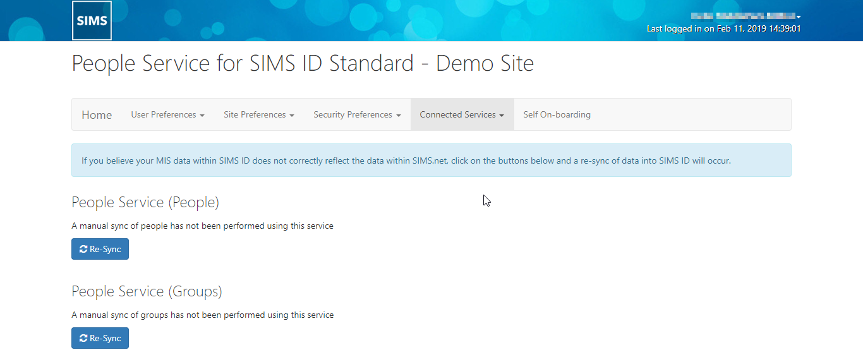Click the People Service (Groups) heading
Viewport: 863px width, 357px height.
[147, 291]
